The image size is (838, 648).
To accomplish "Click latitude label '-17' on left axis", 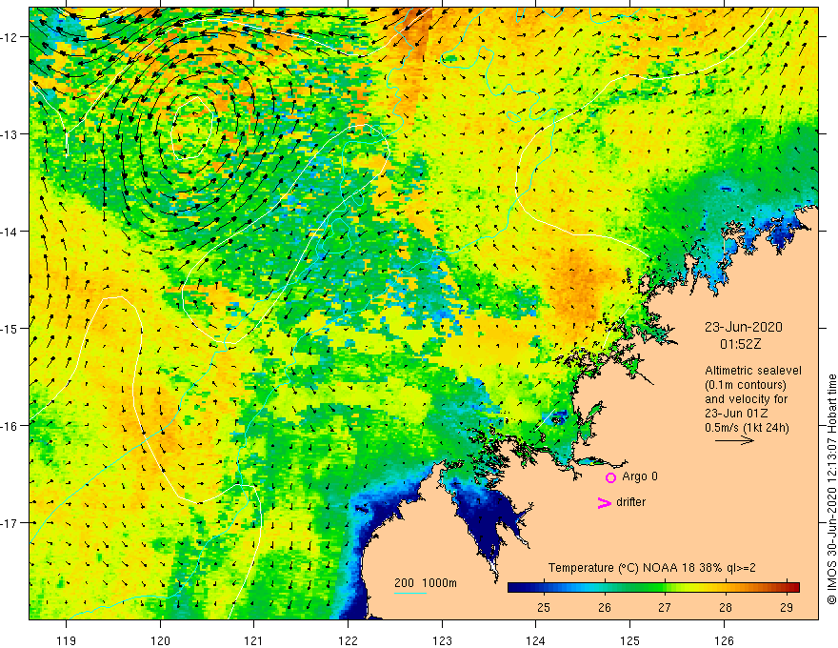I will point(10,523).
